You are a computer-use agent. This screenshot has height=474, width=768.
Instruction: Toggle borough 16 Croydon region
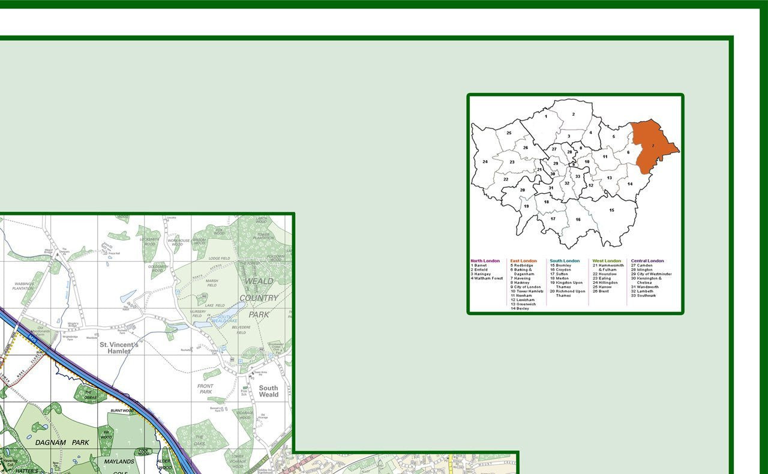(577, 220)
